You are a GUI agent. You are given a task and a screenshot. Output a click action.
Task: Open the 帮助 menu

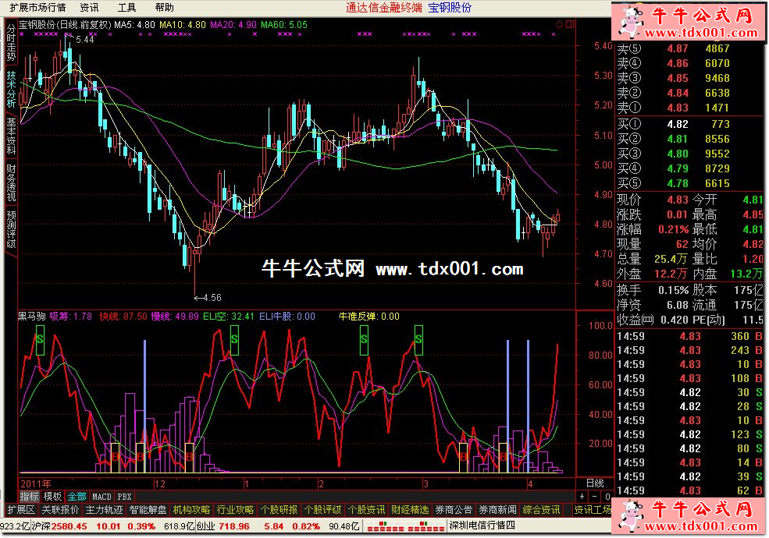pyautogui.click(x=164, y=7)
